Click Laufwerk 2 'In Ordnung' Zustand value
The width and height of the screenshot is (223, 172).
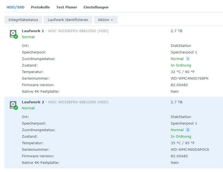[181, 137]
